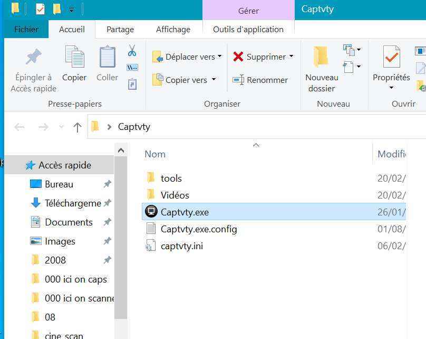
Task: Click the Renommer icon
Action: [x=238, y=80]
